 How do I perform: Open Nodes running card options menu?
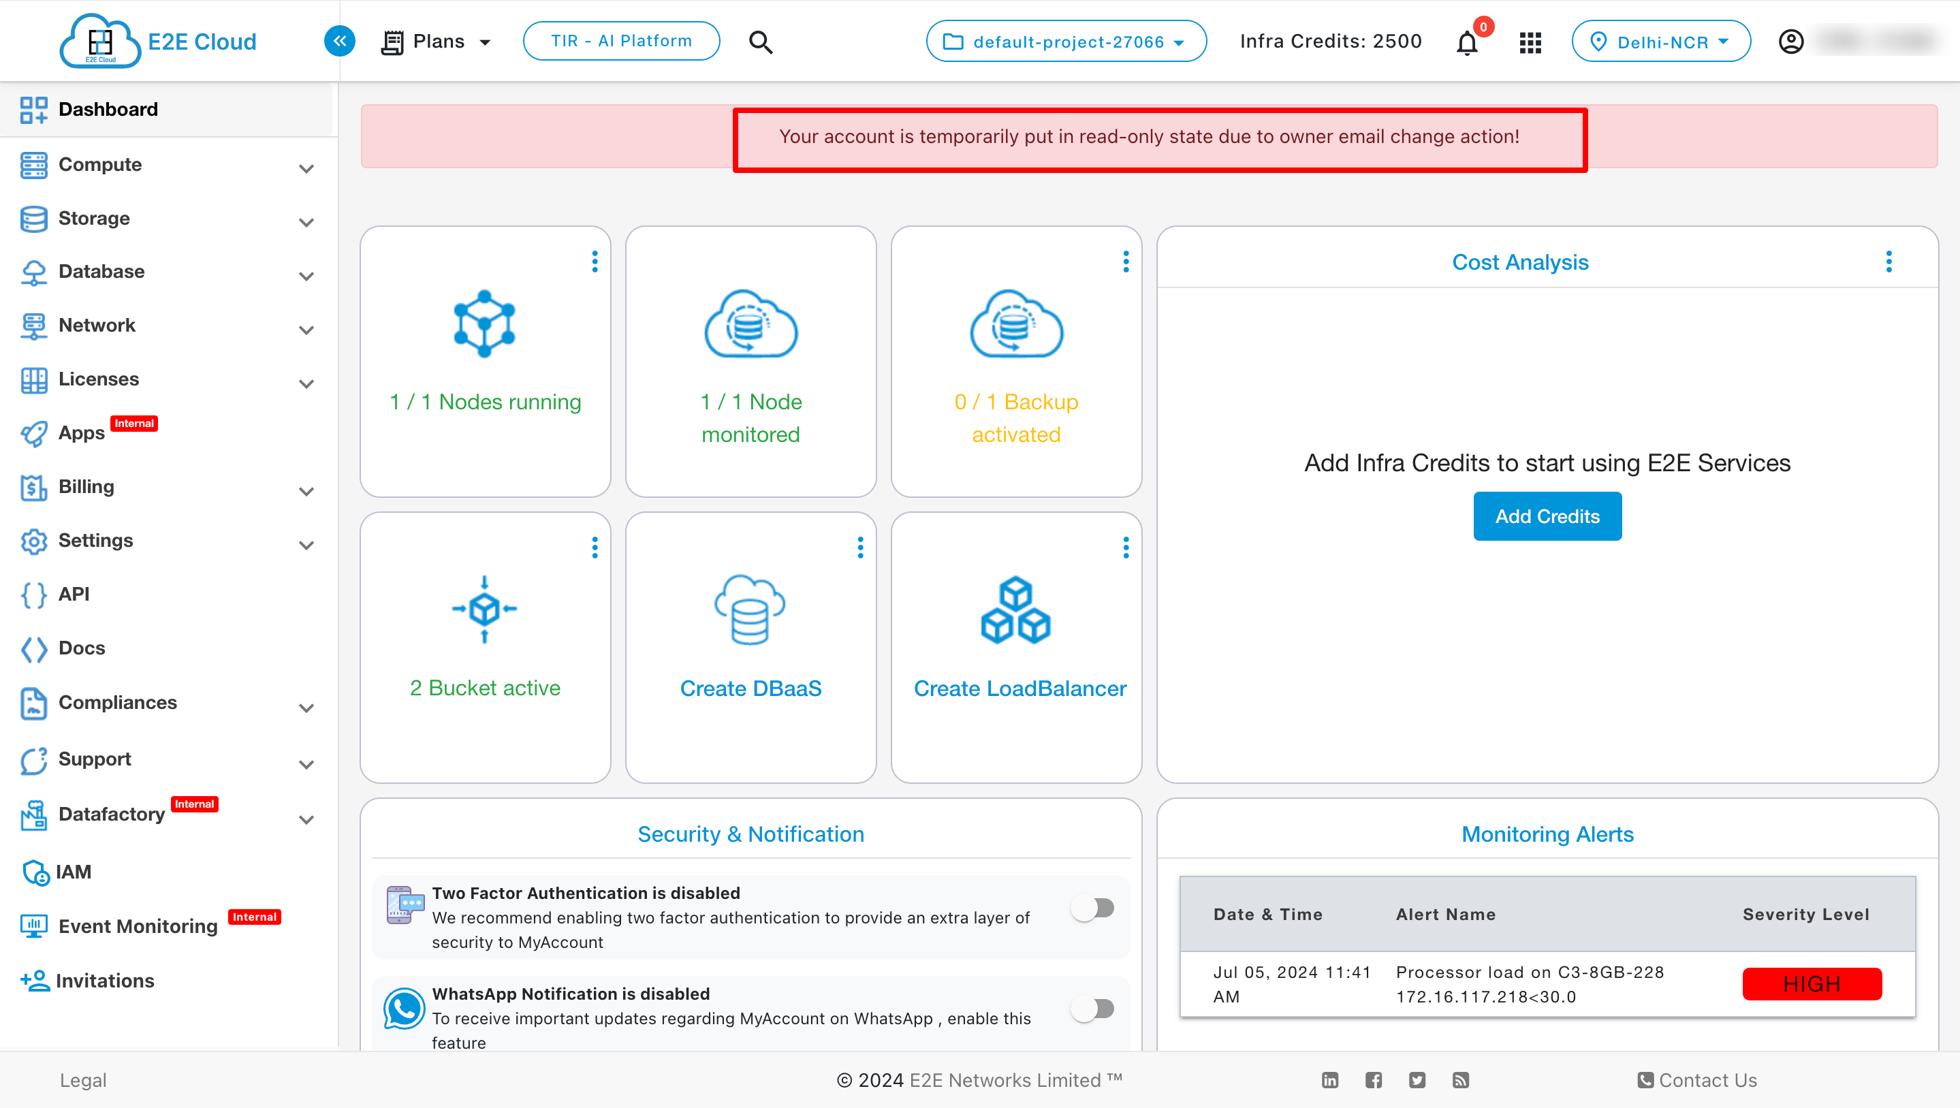click(595, 262)
